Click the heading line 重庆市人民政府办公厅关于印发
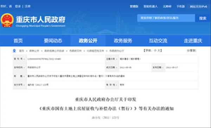The width and height of the screenshot is (211, 128). [x=105, y=100]
